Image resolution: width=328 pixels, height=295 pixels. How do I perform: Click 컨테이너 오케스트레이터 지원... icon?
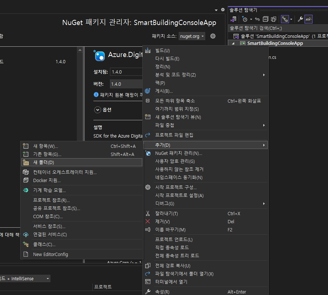click(x=26, y=172)
